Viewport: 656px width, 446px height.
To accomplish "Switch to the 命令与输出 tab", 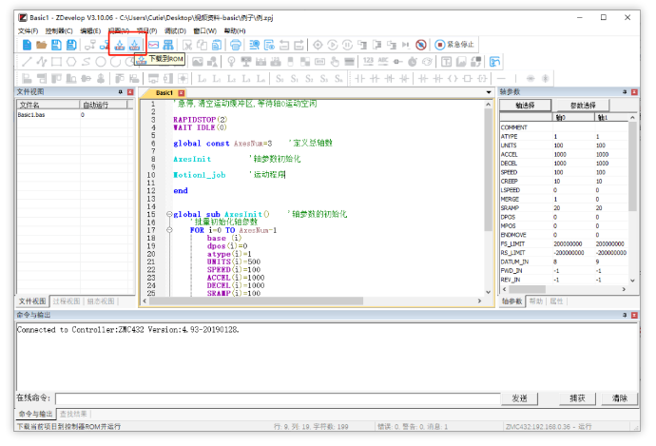I will [35, 415].
